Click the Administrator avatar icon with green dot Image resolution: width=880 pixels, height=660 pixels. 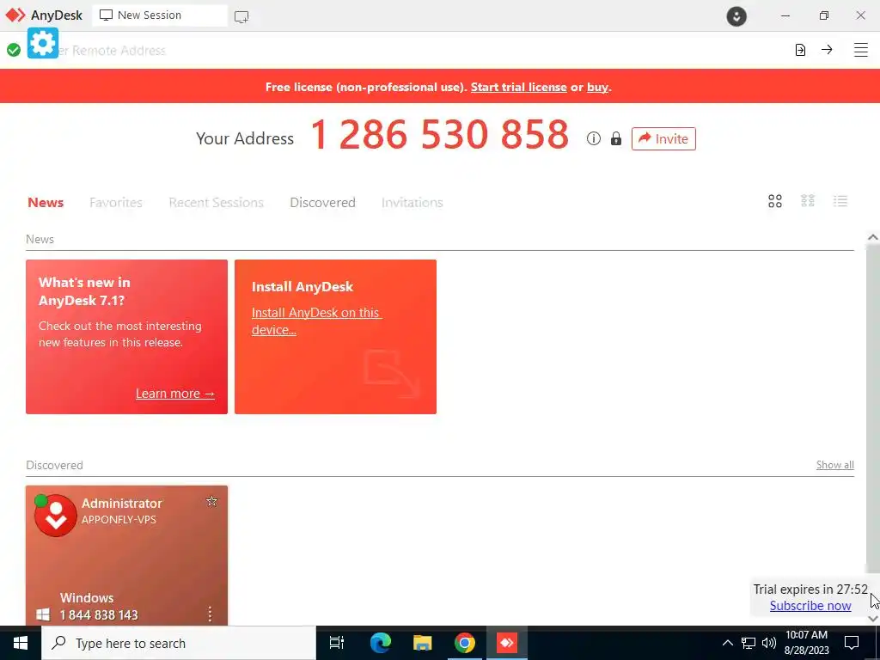pyautogui.click(x=55, y=516)
